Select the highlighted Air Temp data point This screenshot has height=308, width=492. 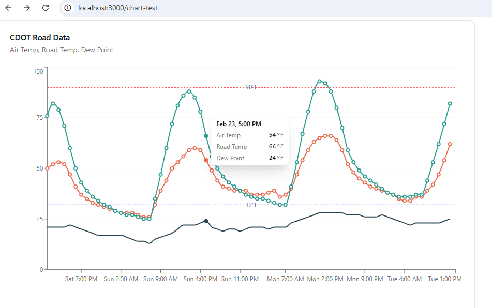(x=206, y=135)
